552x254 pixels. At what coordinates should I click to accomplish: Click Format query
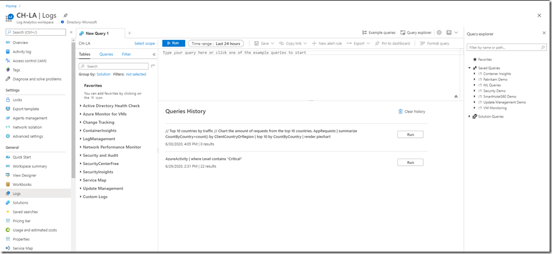point(434,44)
